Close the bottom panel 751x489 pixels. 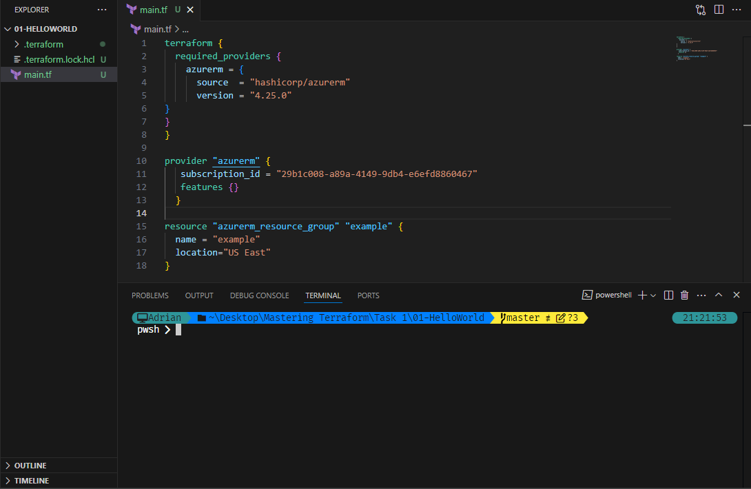tap(737, 295)
